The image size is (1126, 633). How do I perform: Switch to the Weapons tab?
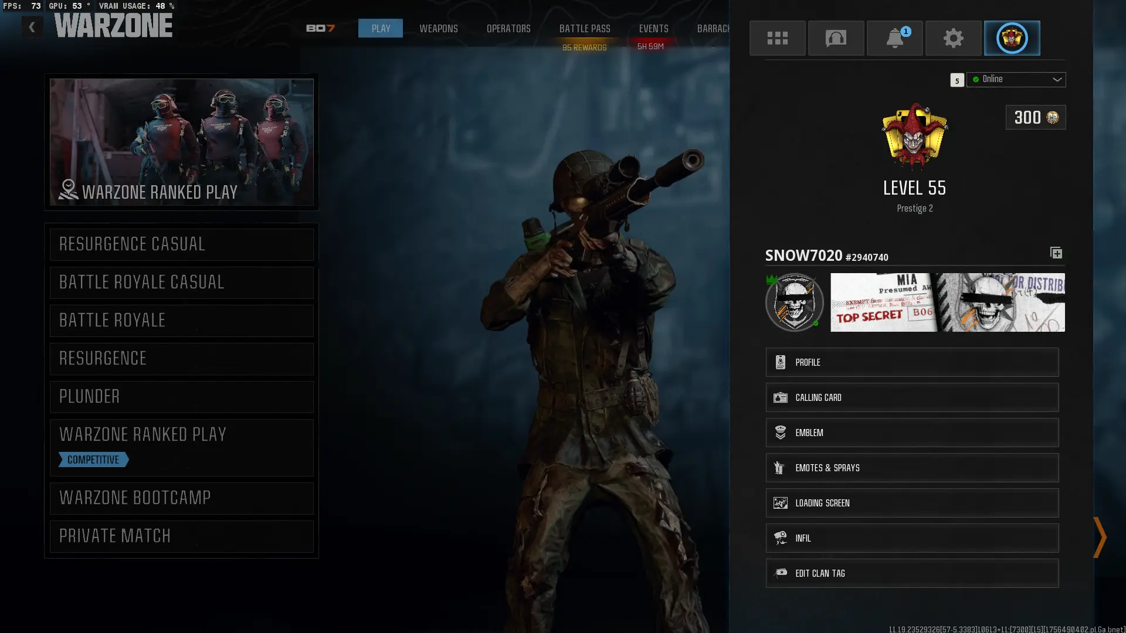point(438,29)
